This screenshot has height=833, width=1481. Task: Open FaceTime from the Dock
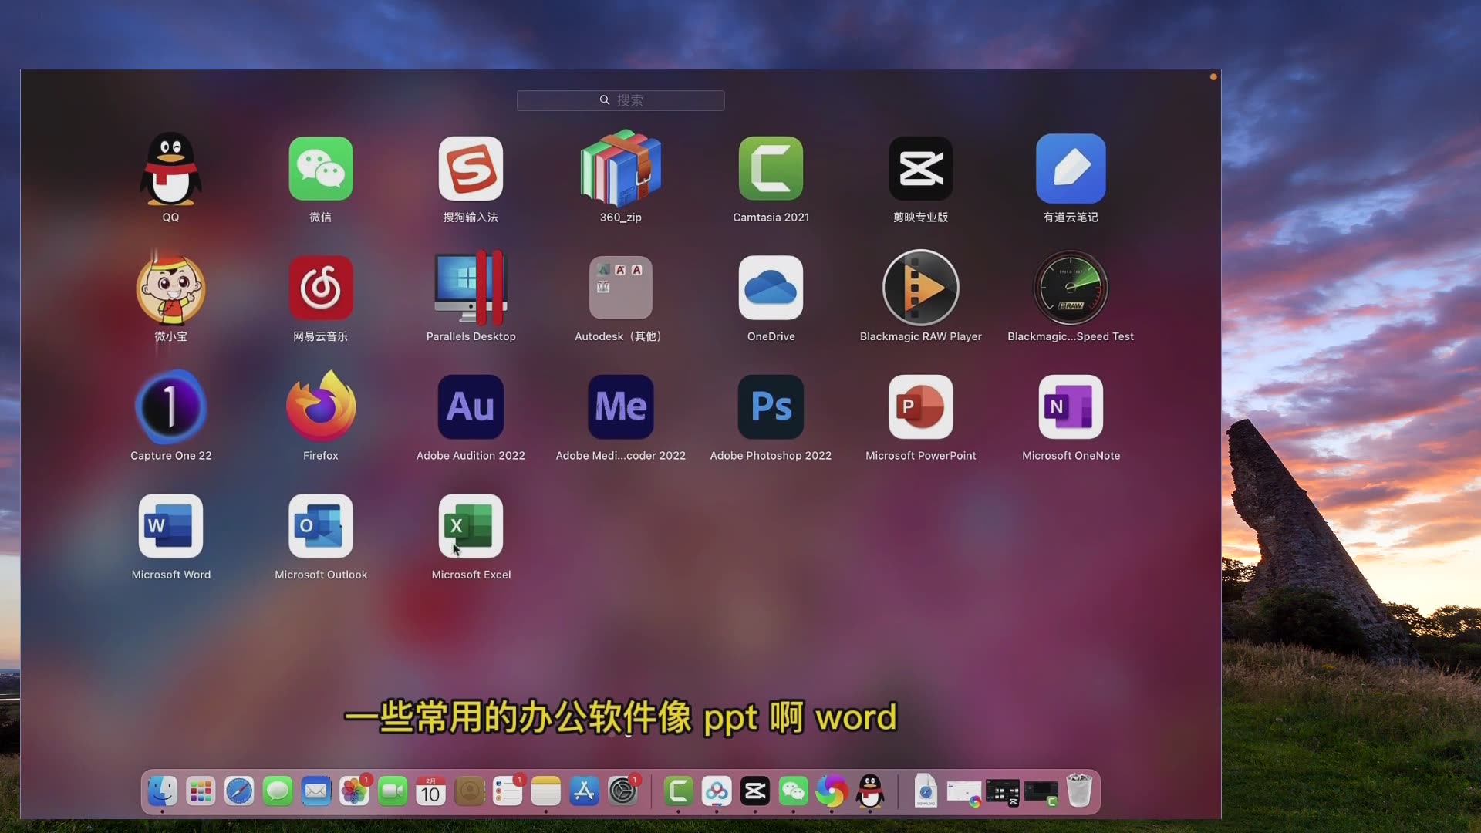(393, 791)
